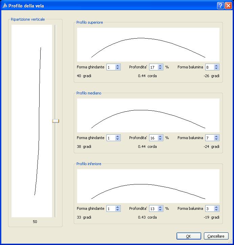Close the Profilo della vela dialog
Screen dimensions: 234x245
[x=228, y=6]
